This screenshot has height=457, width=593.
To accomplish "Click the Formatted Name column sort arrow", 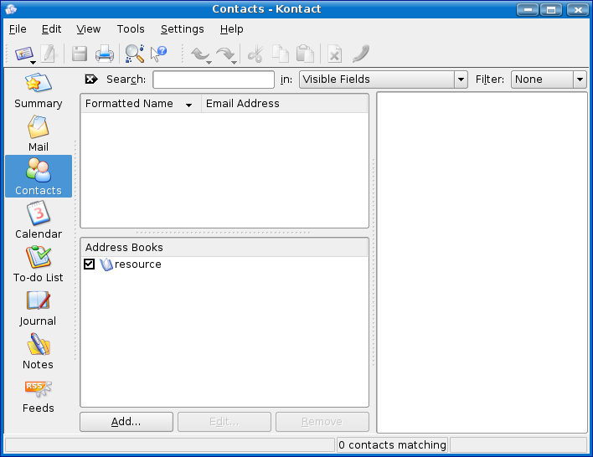I will 188,105.
